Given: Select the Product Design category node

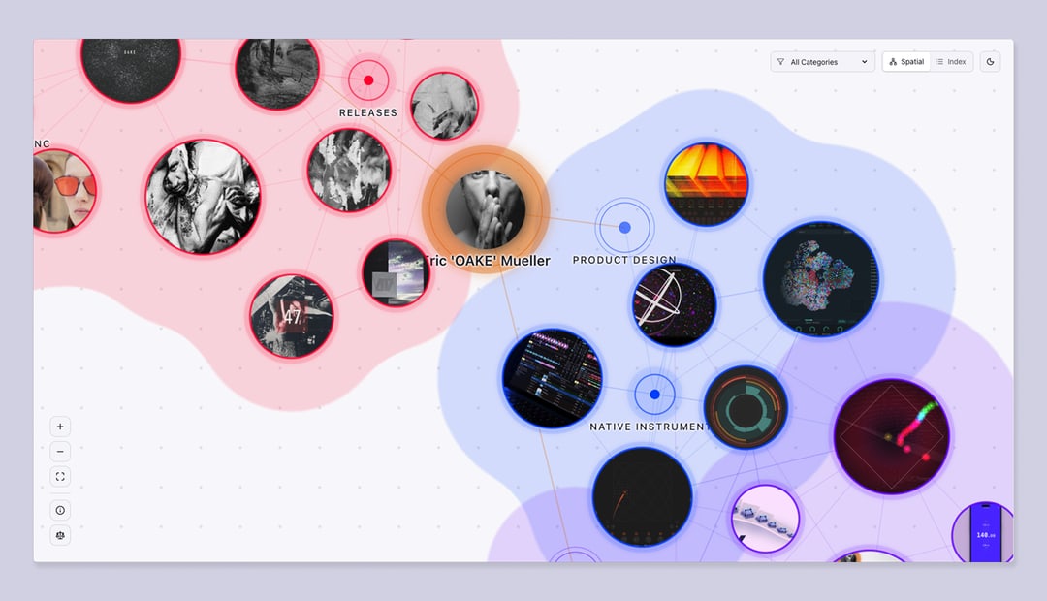Looking at the screenshot, I should tap(624, 227).
